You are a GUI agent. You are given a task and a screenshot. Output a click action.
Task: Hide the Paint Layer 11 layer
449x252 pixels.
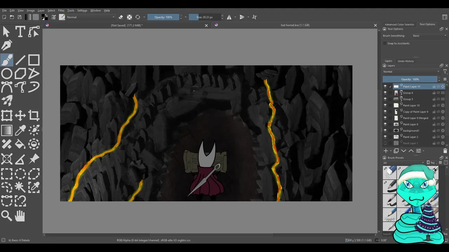click(x=385, y=86)
